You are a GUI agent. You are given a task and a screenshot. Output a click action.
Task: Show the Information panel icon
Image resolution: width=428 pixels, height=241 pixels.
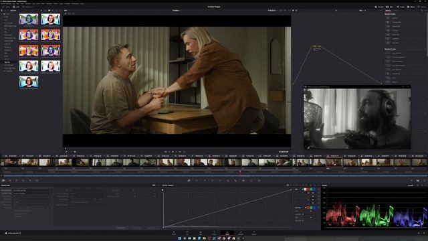[x=425, y=180]
